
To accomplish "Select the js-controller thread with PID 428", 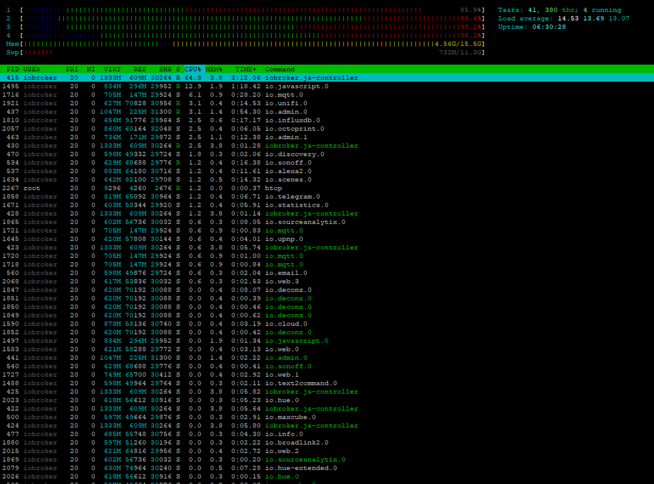I will tap(327, 213).
